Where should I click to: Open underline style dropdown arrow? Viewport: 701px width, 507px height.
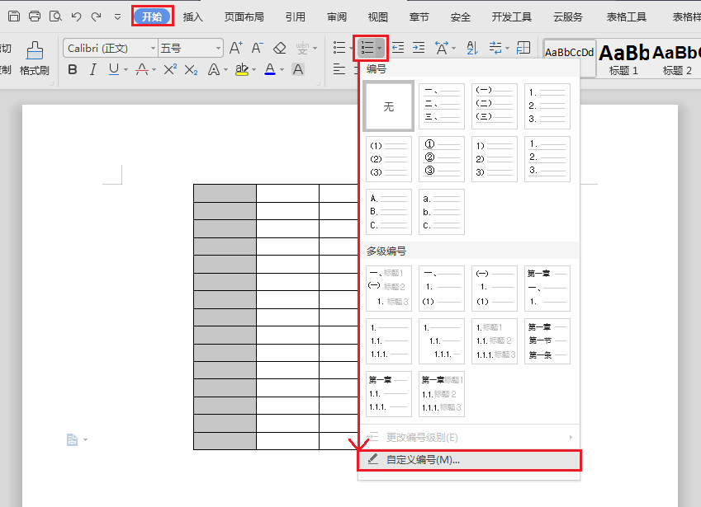126,70
